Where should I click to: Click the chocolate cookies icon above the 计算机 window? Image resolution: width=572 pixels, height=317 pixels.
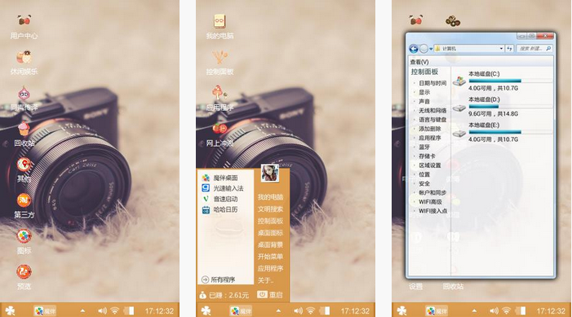(453, 21)
